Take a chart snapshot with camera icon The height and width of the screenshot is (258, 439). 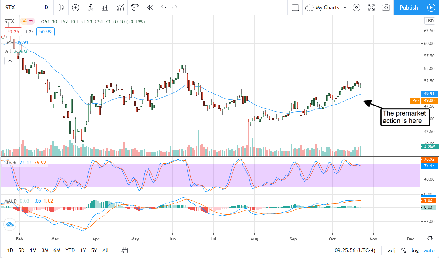(x=386, y=8)
